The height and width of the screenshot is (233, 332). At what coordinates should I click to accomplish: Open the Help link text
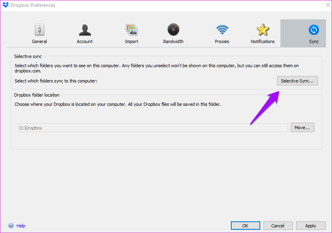pos(21,226)
